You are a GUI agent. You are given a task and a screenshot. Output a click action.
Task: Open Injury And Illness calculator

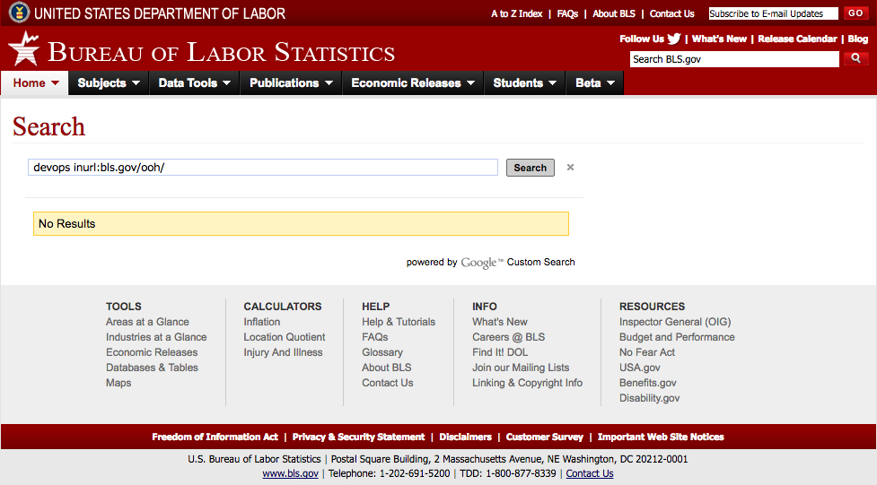tap(283, 352)
